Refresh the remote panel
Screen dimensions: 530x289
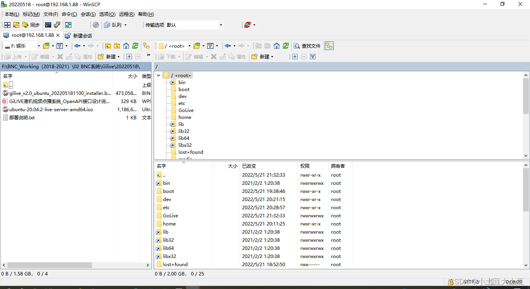[x=286, y=46]
